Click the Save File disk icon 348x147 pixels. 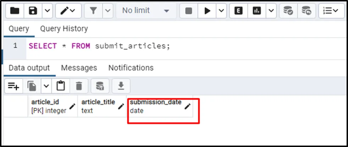(x=33, y=11)
